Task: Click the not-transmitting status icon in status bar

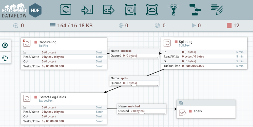Action: pyautogui.click(x=157, y=25)
